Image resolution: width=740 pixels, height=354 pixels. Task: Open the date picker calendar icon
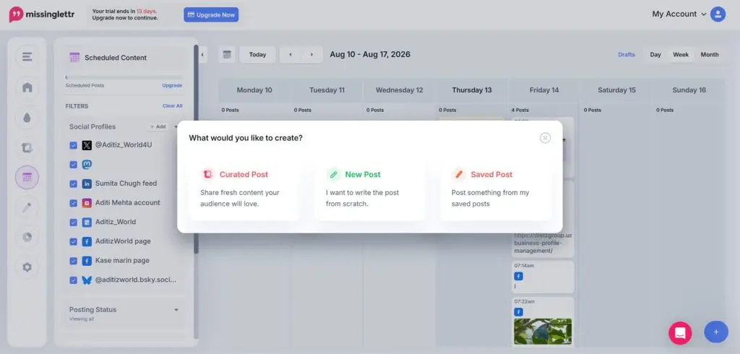coord(227,54)
